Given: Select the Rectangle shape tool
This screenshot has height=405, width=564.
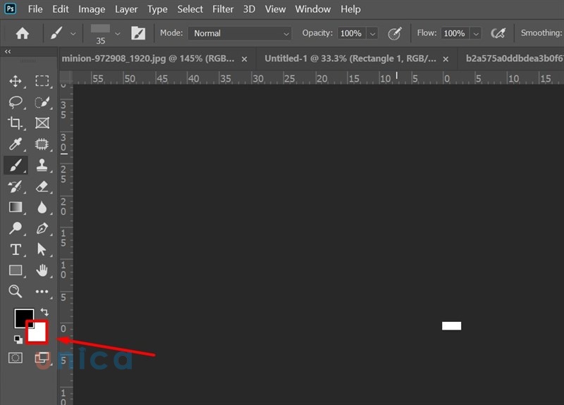Looking at the screenshot, I should click(x=16, y=270).
